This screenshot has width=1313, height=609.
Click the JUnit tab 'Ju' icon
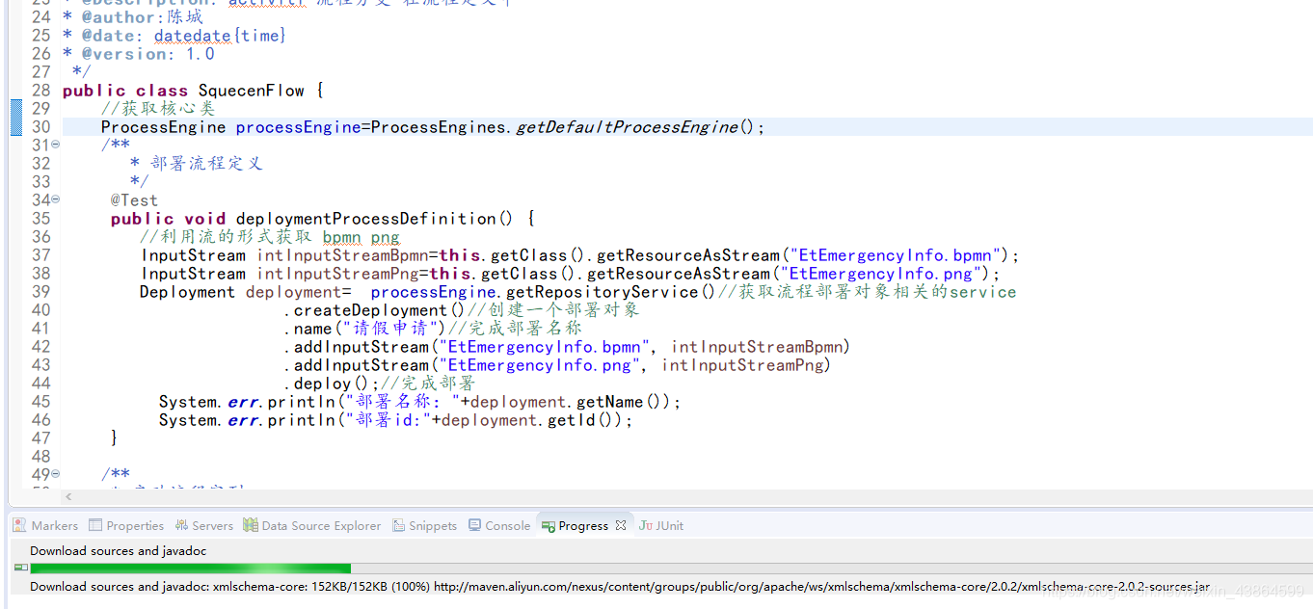coord(646,525)
